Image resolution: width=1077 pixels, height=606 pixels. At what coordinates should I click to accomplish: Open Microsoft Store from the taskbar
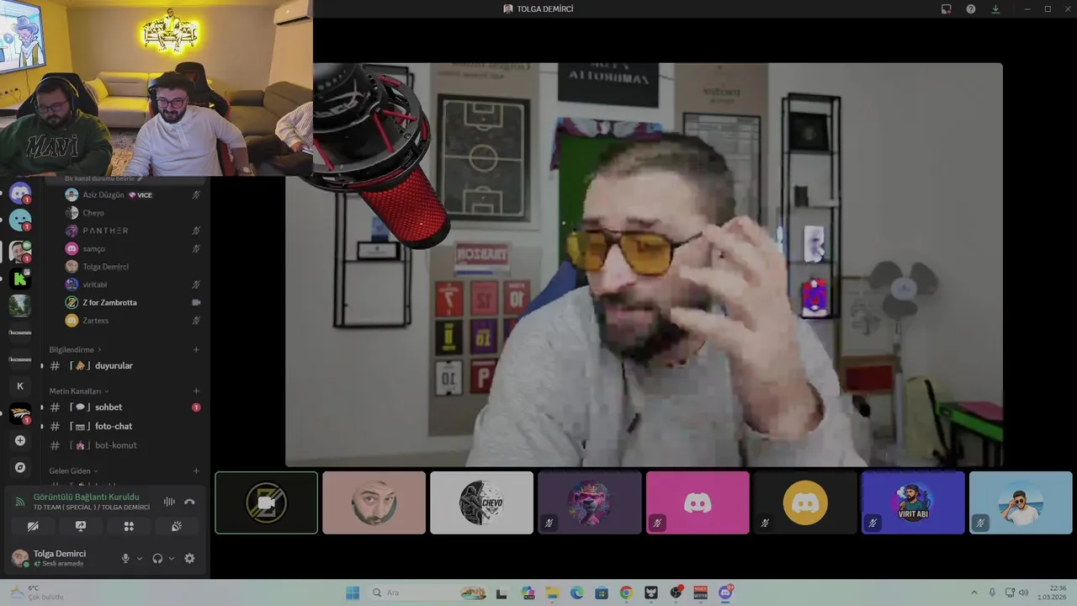coord(602,593)
